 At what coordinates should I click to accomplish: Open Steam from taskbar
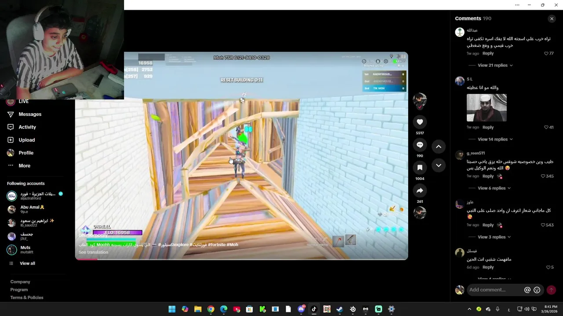point(340,309)
